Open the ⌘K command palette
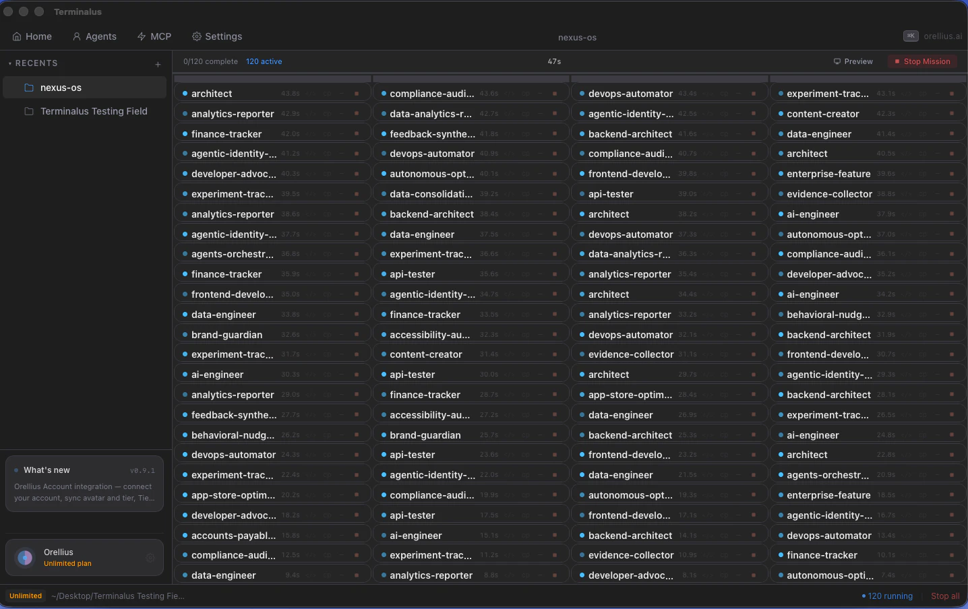 (911, 36)
